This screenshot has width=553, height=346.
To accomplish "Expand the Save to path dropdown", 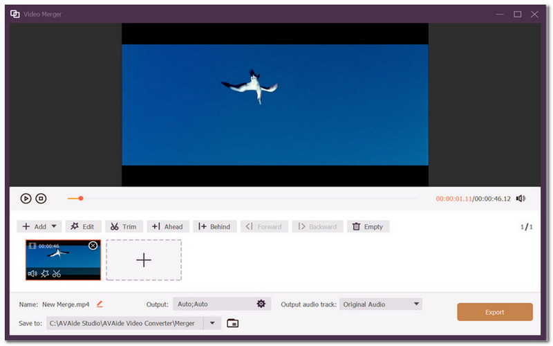I will [212, 322].
